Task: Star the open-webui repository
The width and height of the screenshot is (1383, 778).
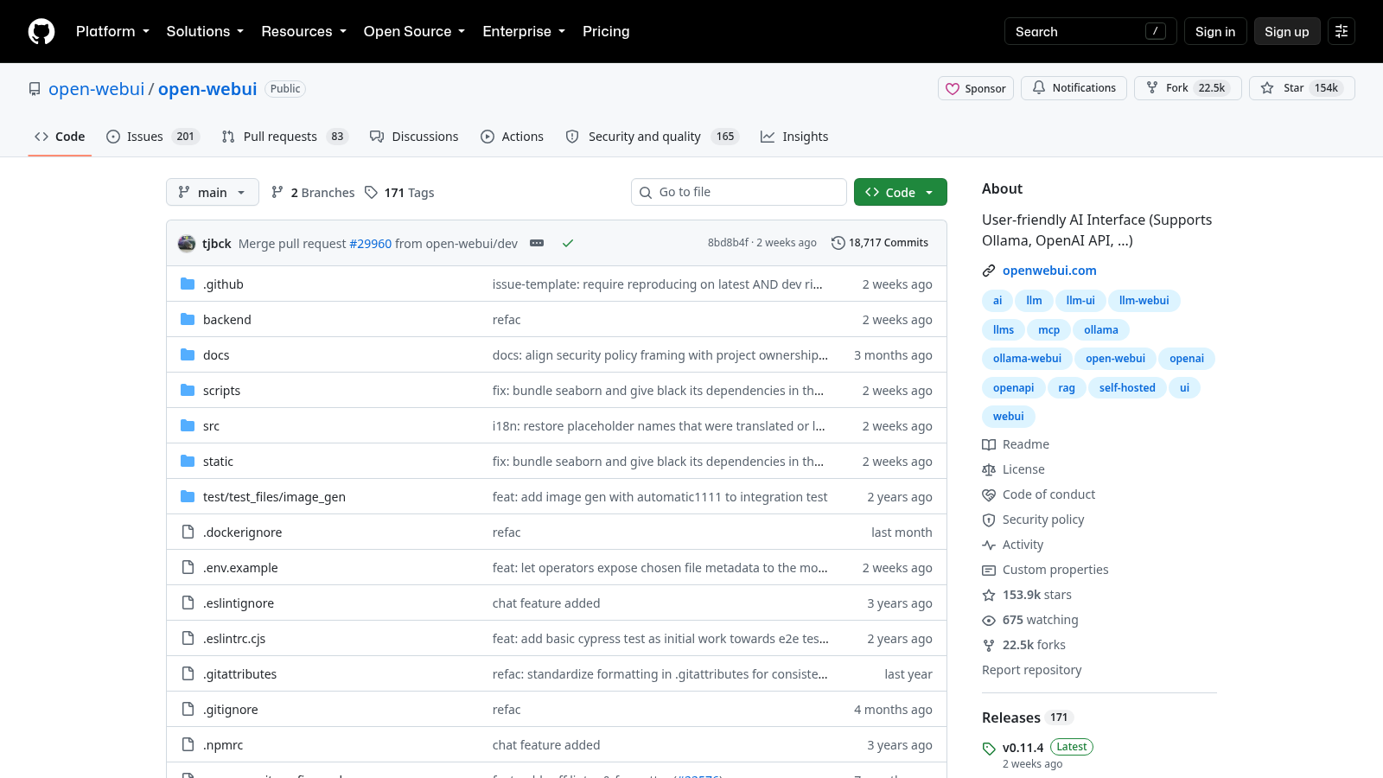Action: pos(1302,88)
